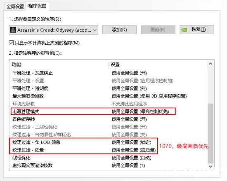Select the 纹理过滤 - 各向异性采样优化 row
227x181 pixels.
point(109,135)
